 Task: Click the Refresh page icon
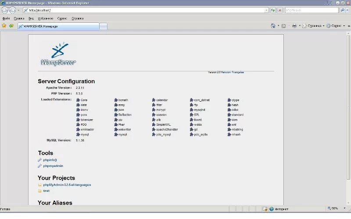273,10
